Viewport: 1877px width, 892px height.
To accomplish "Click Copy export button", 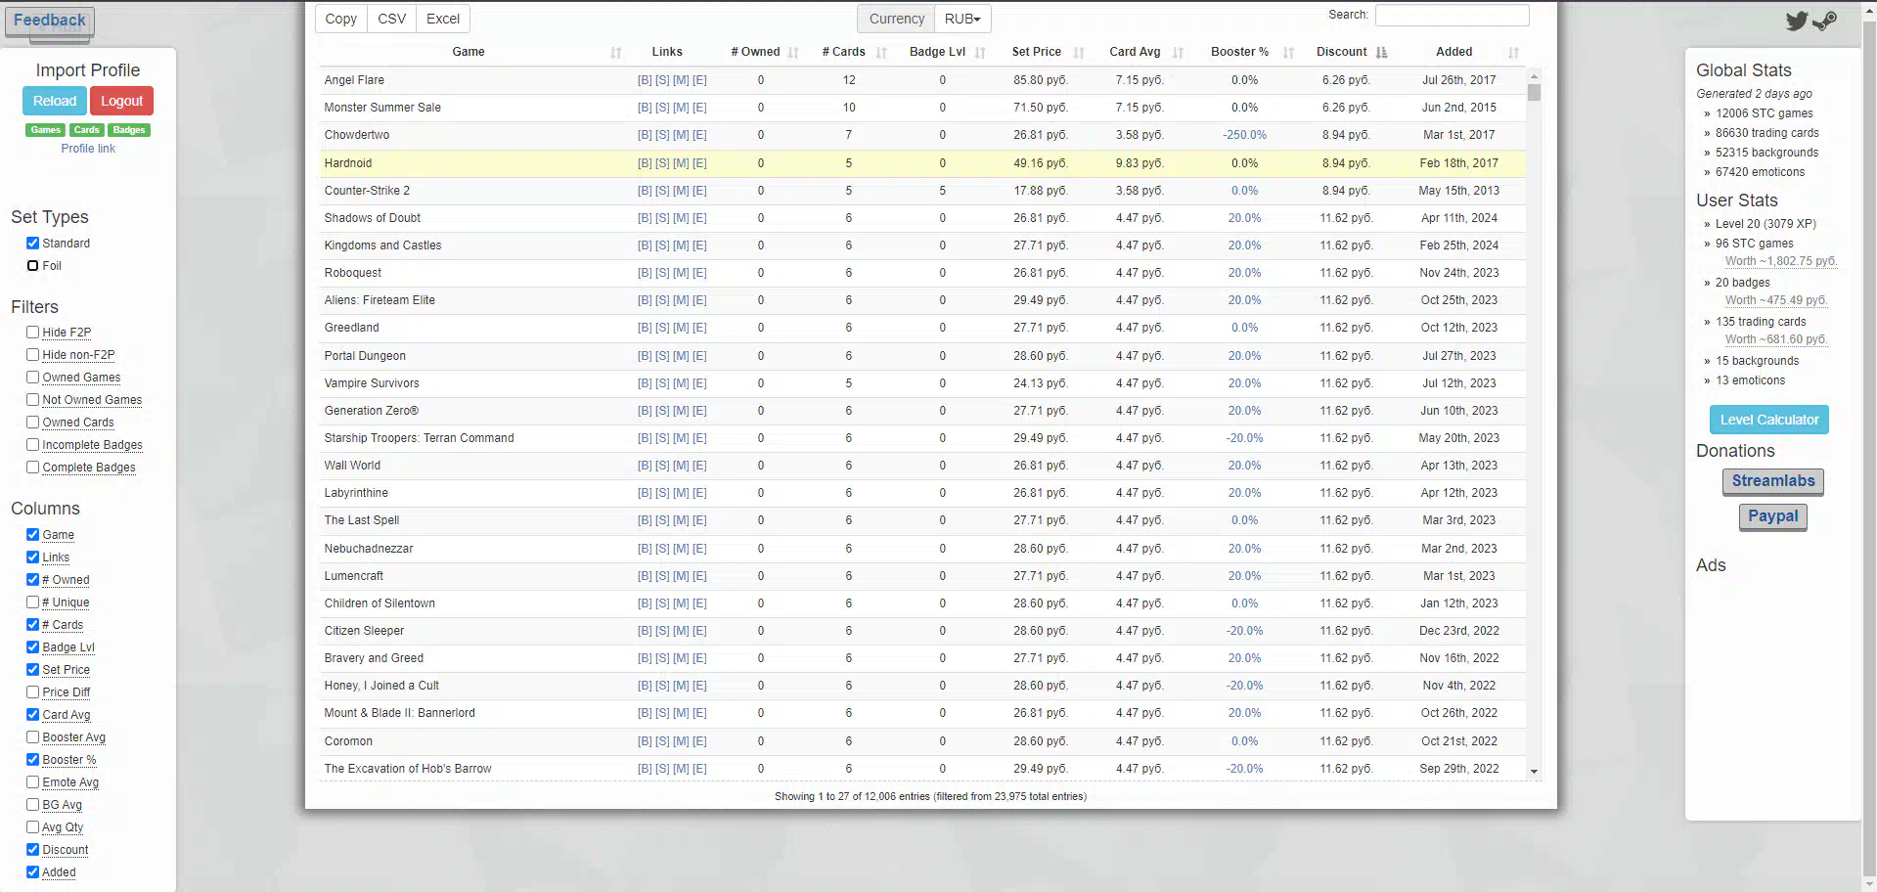I will coord(341,19).
